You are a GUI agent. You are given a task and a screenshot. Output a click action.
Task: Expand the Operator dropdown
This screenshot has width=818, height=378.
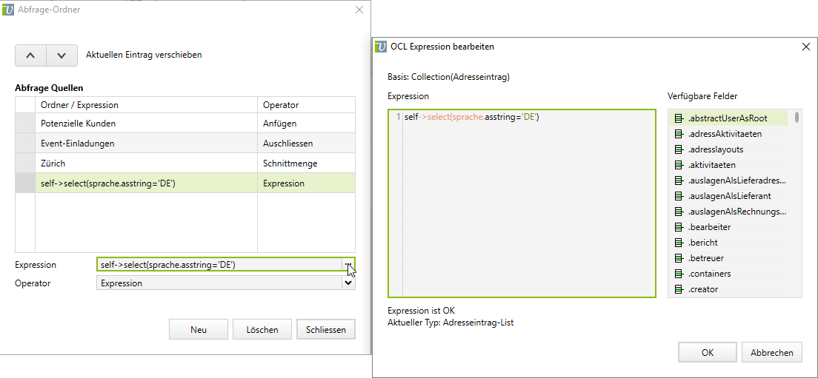click(348, 283)
